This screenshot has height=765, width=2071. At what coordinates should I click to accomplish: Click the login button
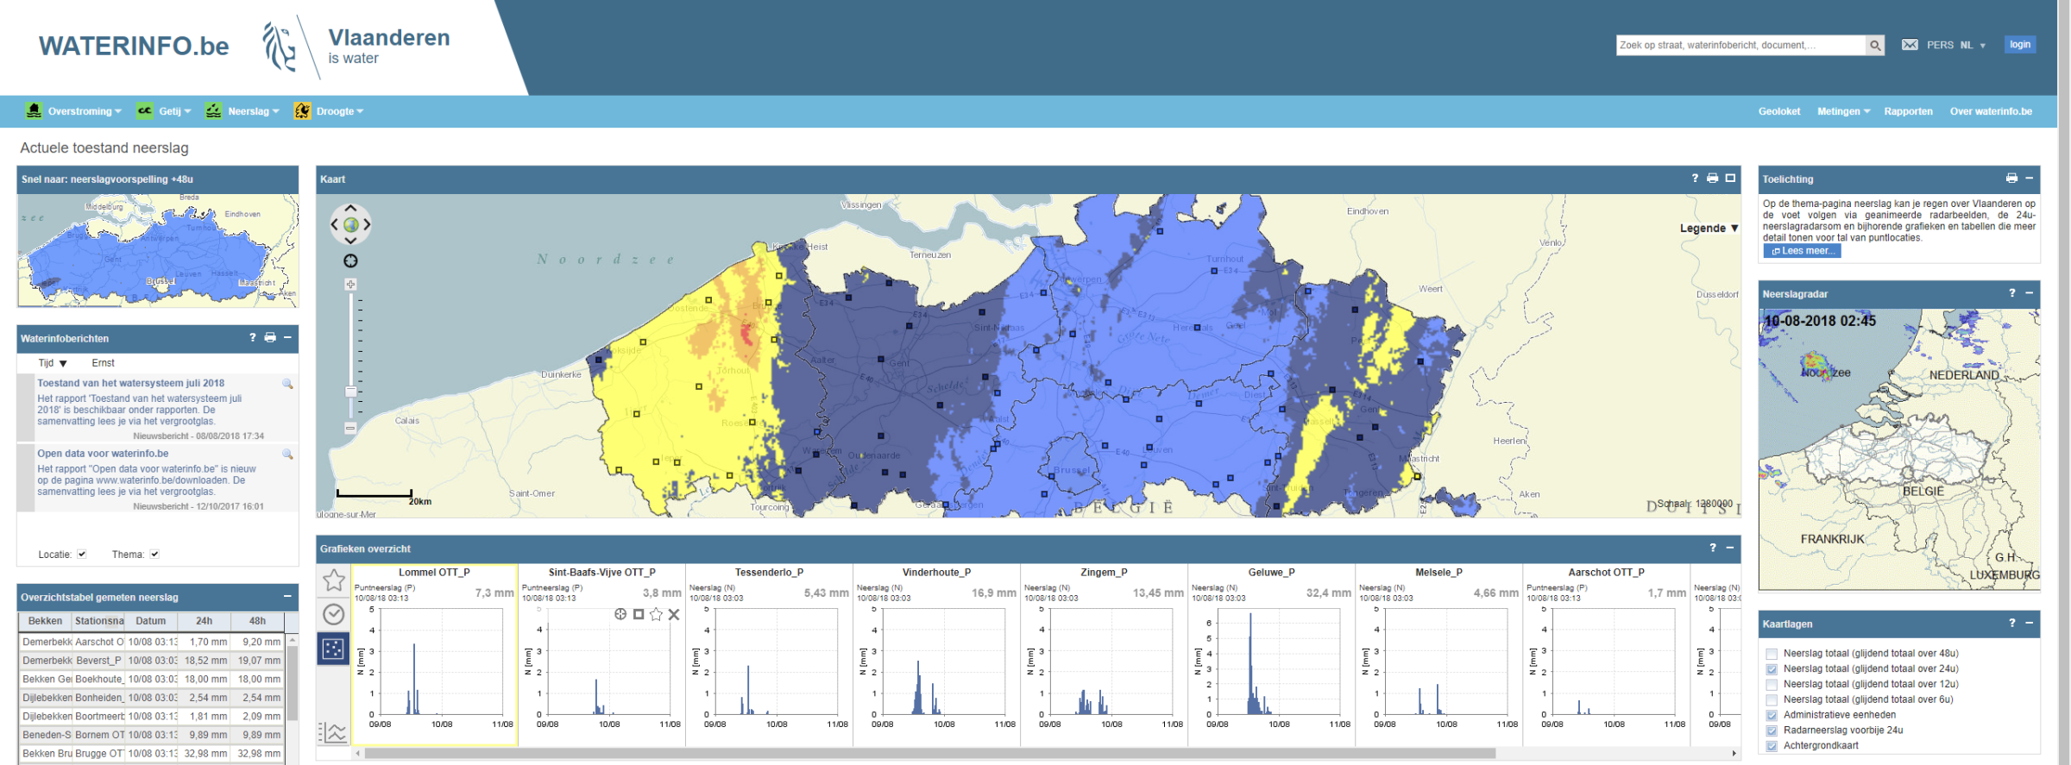coord(2019,45)
